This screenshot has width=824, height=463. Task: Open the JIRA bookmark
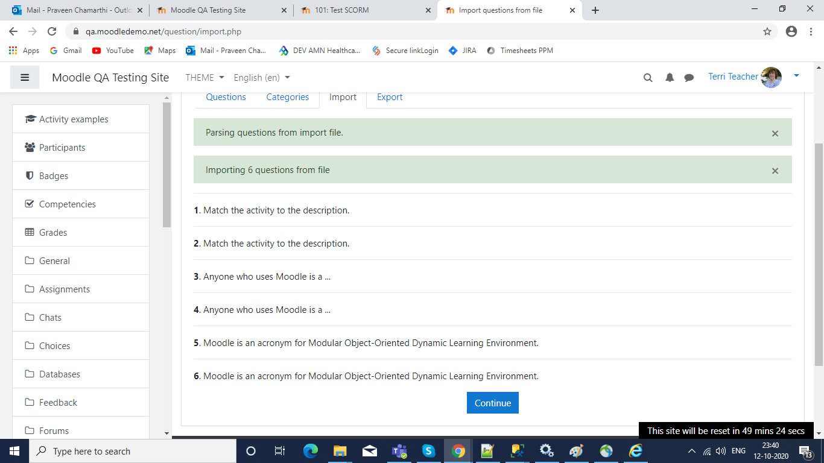[463, 51]
